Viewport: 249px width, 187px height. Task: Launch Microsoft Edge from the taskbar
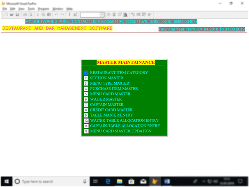point(108,181)
